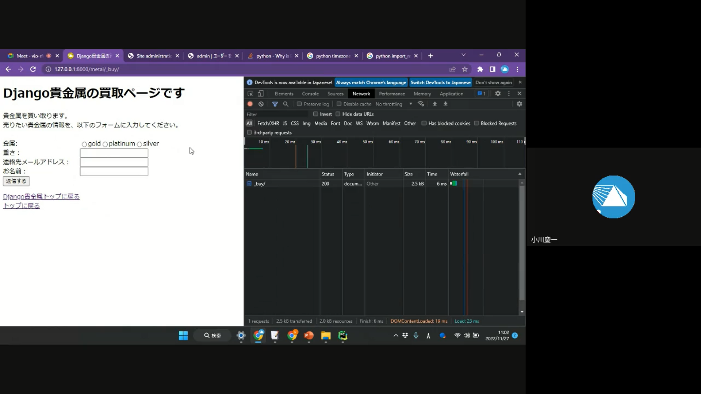Open PyCharm from the taskbar

pos(342,336)
